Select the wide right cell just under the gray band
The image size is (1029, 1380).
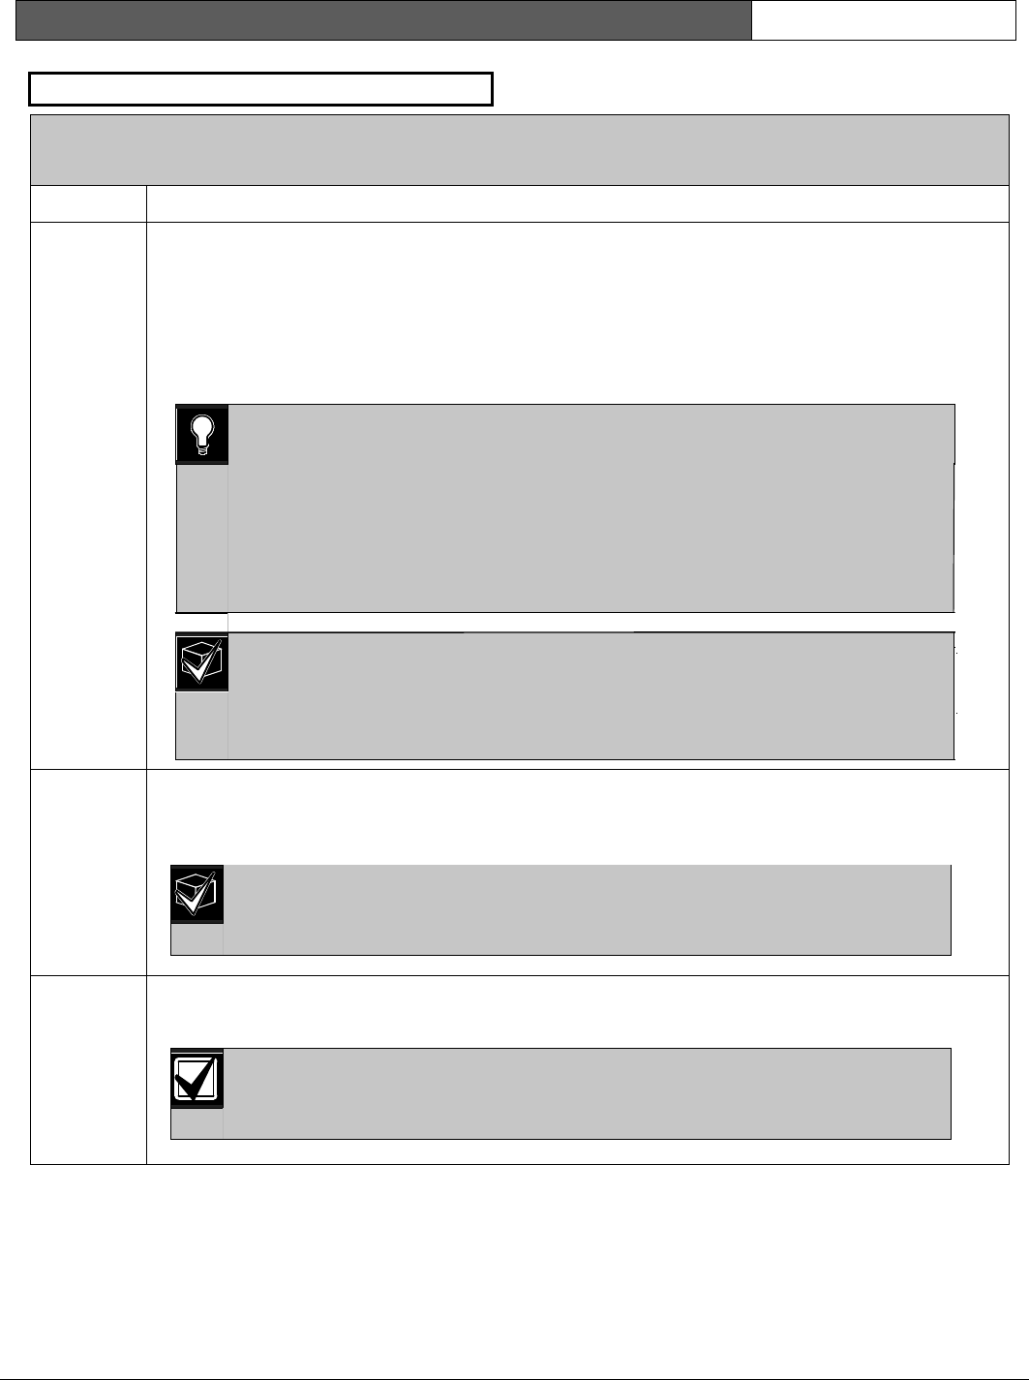[x=578, y=204]
